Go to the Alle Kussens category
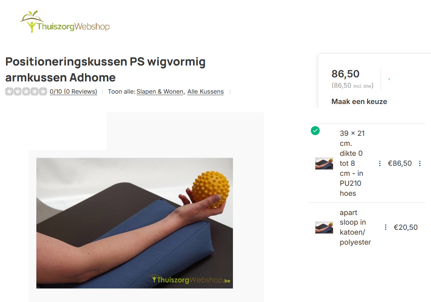The width and height of the screenshot is (431, 302). coord(205,92)
